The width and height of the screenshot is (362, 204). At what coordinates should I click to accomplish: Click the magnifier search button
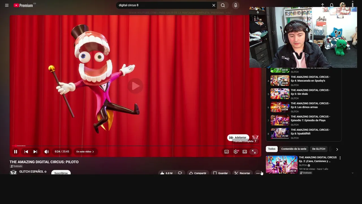(x=223, y=5)
